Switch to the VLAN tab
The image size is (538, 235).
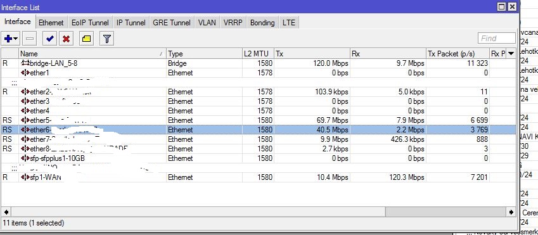(207, 23)
